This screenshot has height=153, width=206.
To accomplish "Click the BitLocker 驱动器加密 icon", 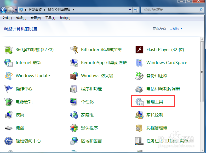I will (x=74, y=50).
